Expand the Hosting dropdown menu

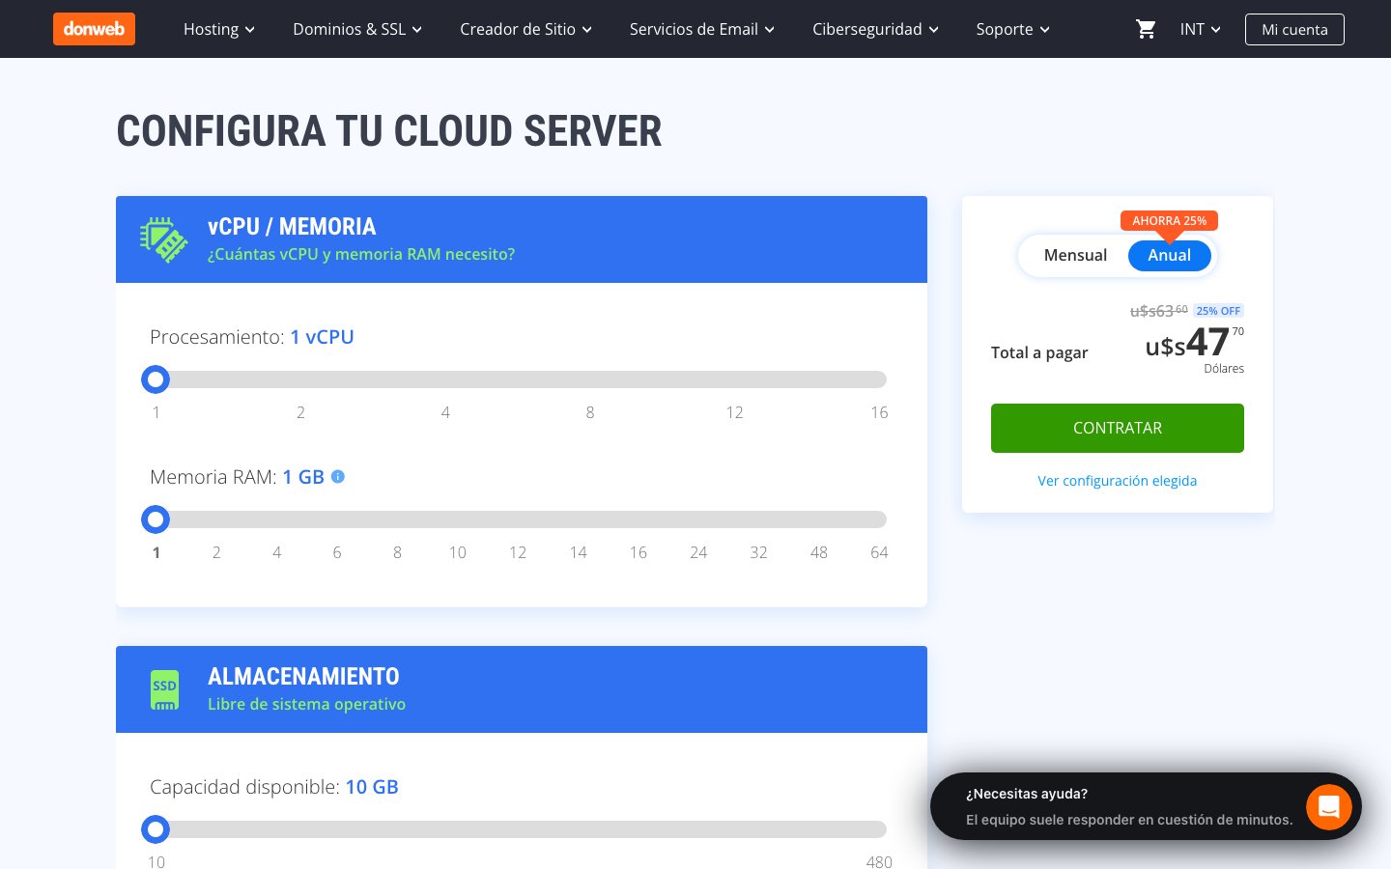pos(219,29)
